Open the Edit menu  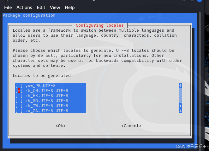(41, 8)
